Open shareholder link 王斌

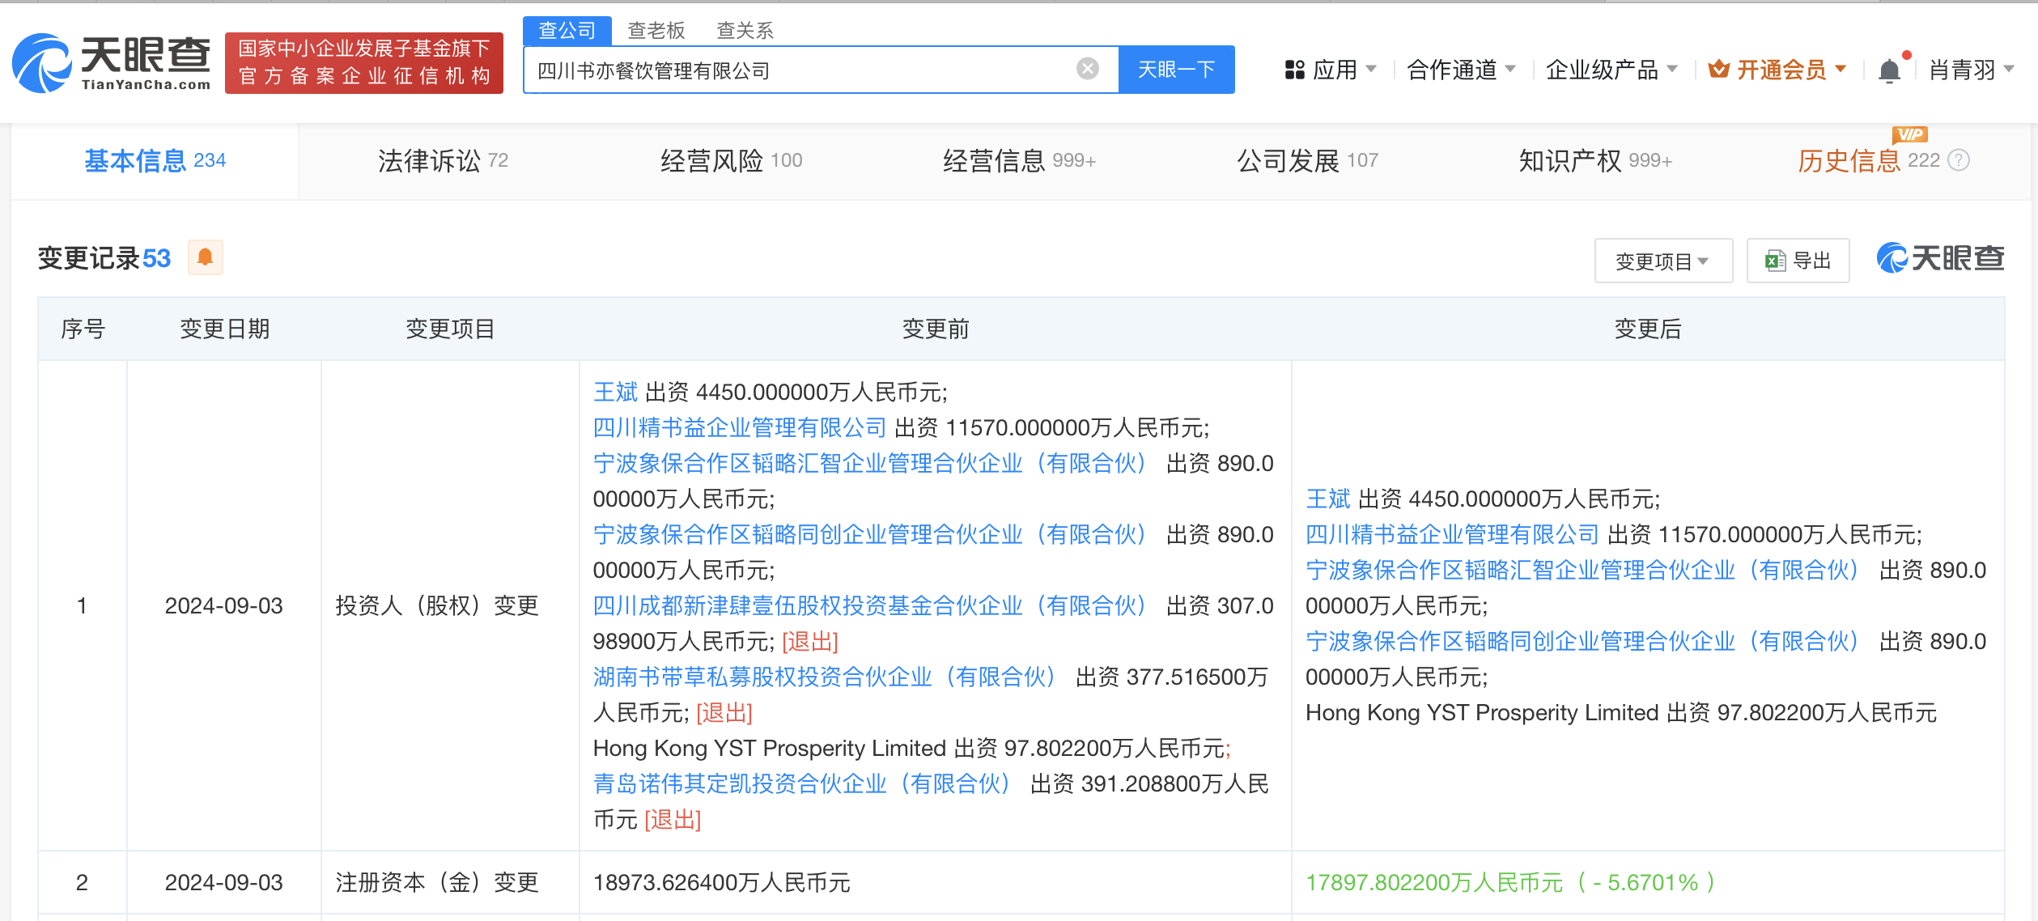[x=614, y=393]
